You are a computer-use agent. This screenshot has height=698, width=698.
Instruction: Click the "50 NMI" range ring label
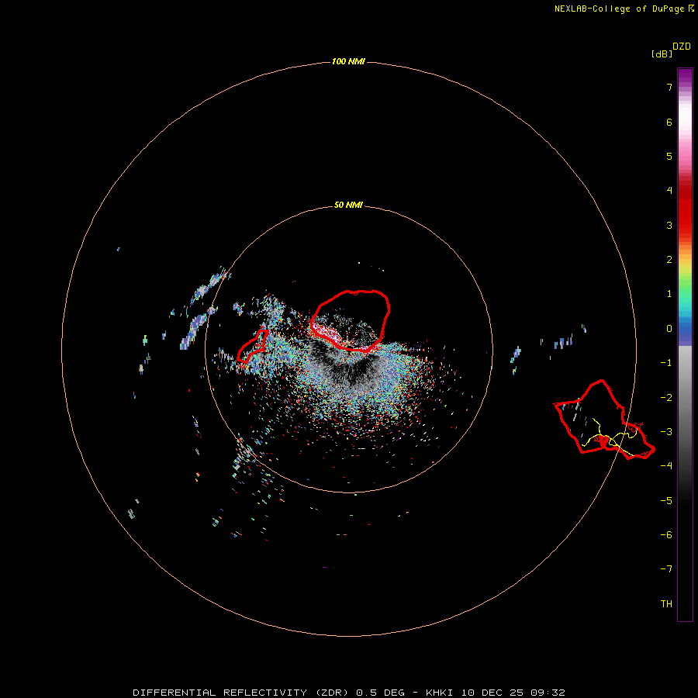tap(348, 205)
